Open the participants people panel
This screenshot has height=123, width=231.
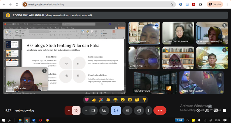207,110
